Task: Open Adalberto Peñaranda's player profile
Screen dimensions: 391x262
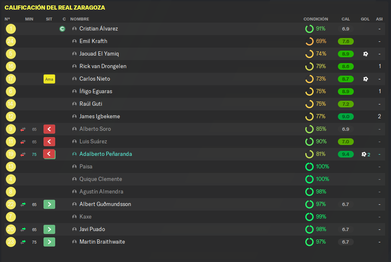Action: (x=106, y=154)
